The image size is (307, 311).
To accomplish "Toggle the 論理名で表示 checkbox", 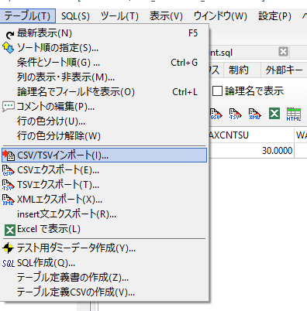I will (217, 91).
